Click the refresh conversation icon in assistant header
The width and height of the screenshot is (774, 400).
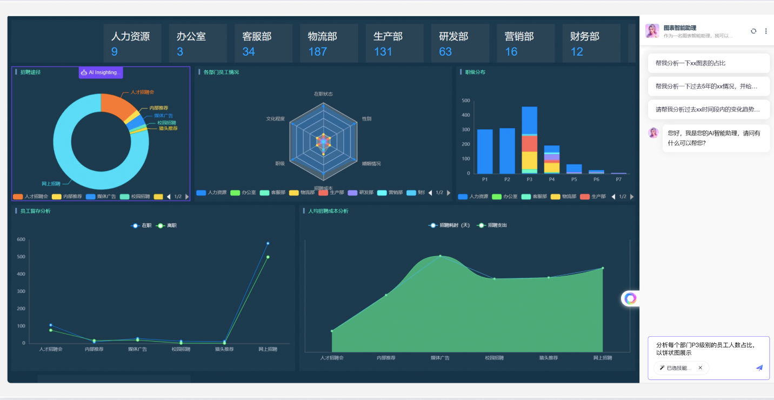(x=753, y=31)
